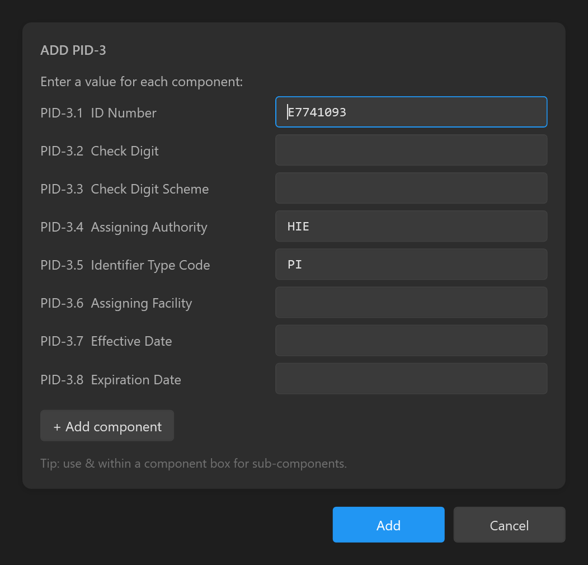Image resolution: width=588 pixels, height=565 pixels.
Task: Click the 'Enter a value for each component:' text
Action: [x=142, y=82]
